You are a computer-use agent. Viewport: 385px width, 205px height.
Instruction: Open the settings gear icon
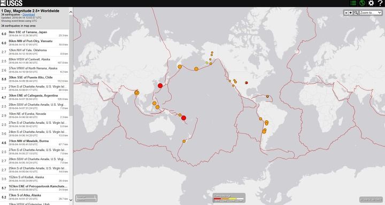[x=371, y=3]
